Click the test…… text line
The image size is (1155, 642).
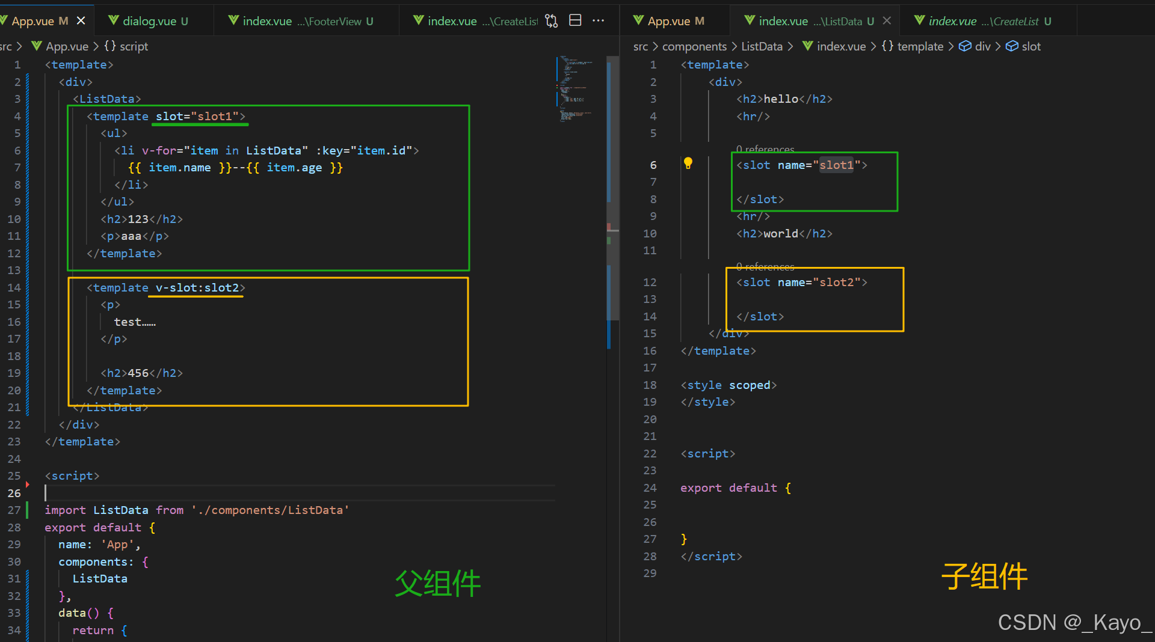(x=135, y=322)
